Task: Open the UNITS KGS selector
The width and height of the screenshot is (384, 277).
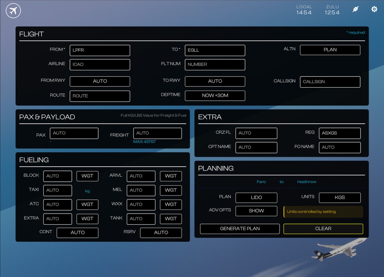Action: (339, 197)
